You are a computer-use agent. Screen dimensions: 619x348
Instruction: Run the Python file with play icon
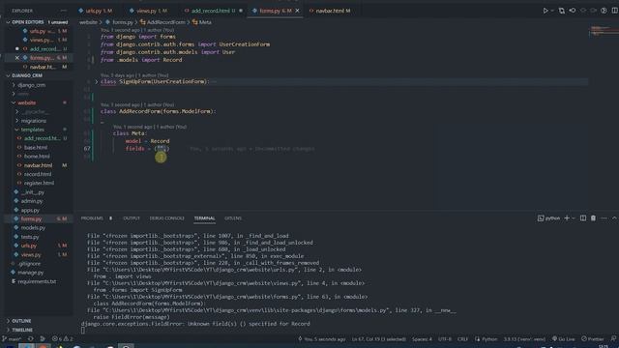pyautogui.click(x=545, y=11)
